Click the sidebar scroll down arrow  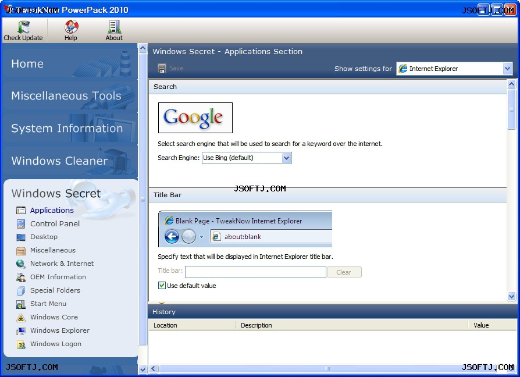click(143, 369)
